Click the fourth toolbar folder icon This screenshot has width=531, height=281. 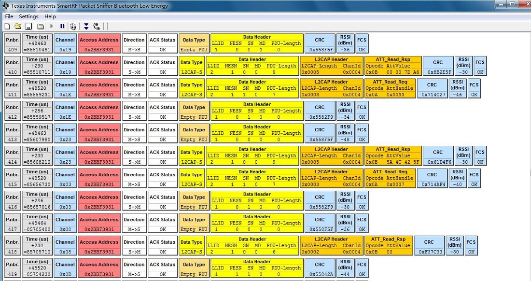41,26
